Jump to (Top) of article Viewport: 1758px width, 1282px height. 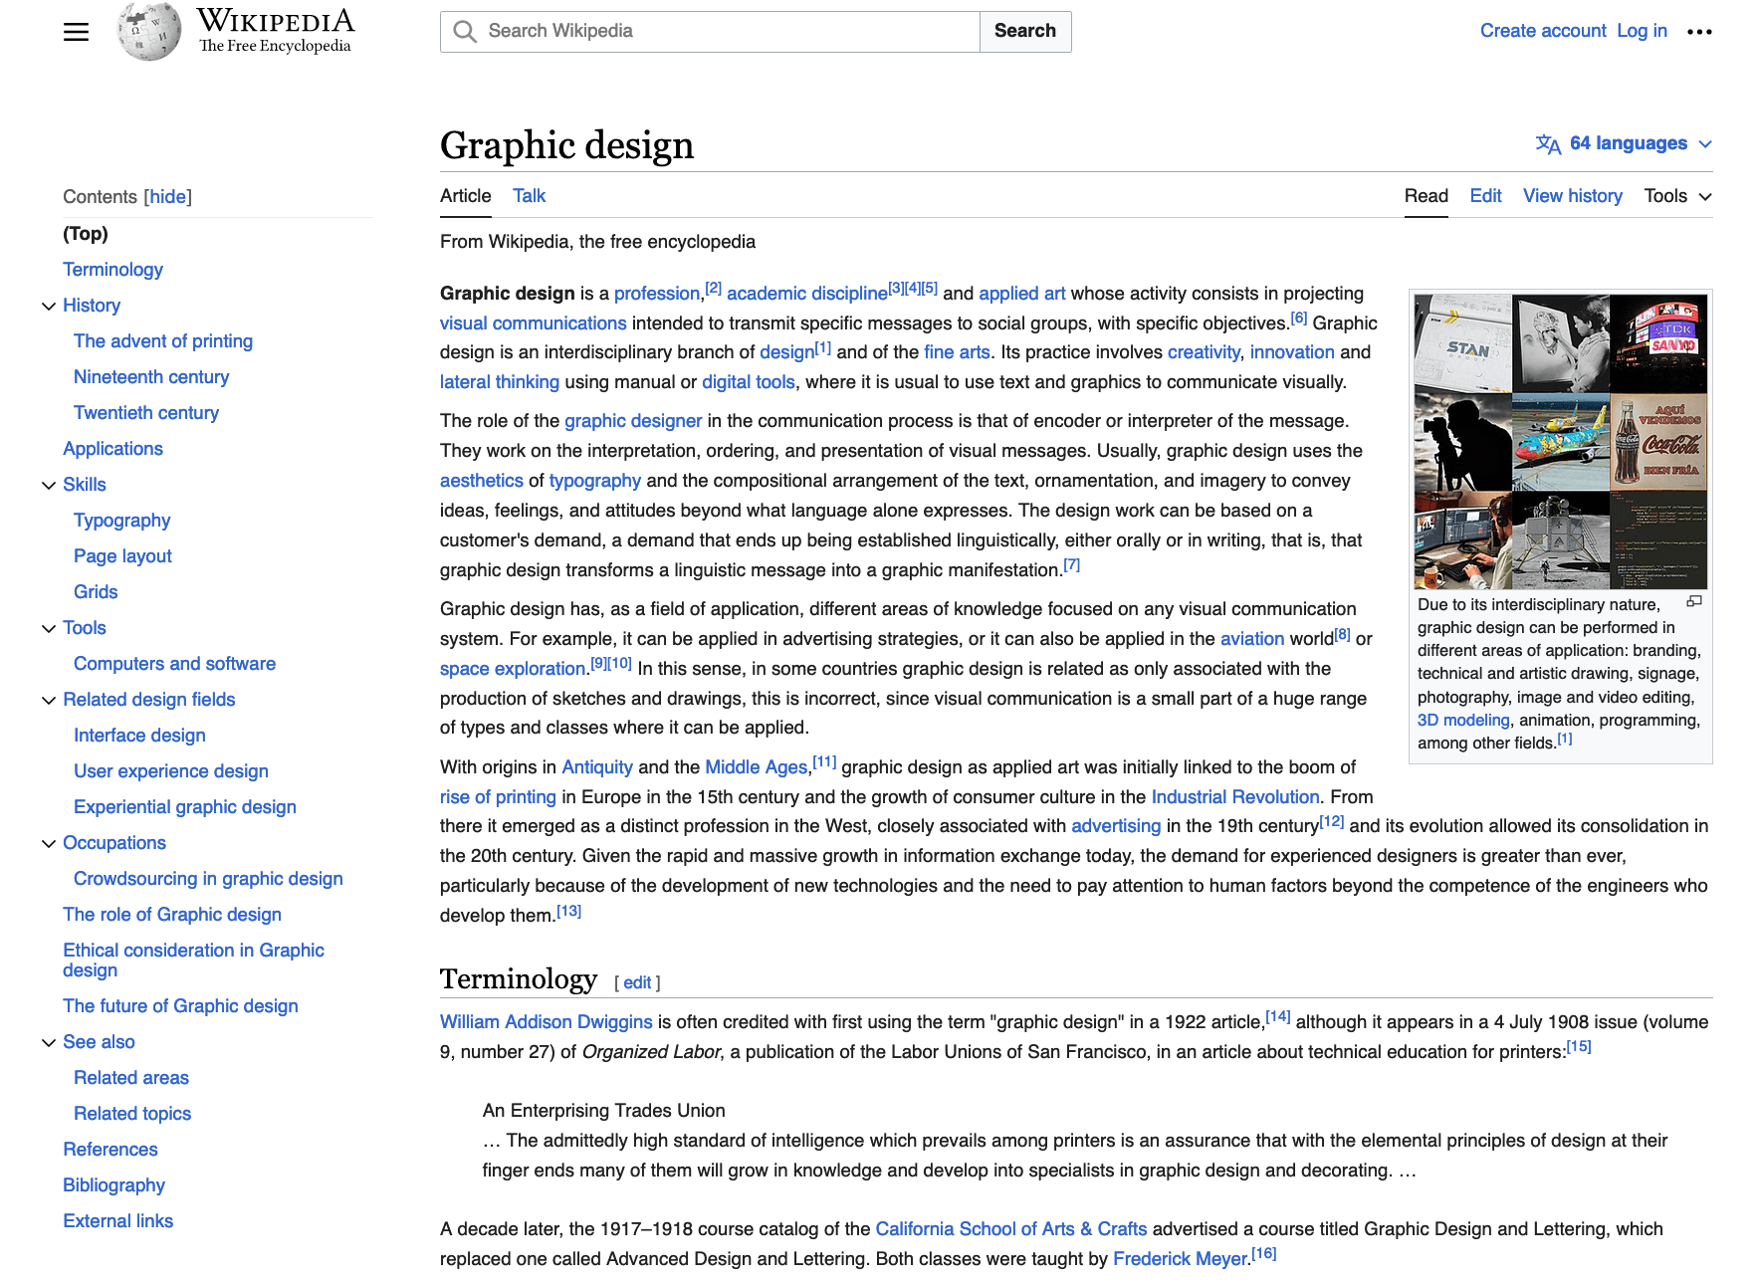(x=86, y=234)
